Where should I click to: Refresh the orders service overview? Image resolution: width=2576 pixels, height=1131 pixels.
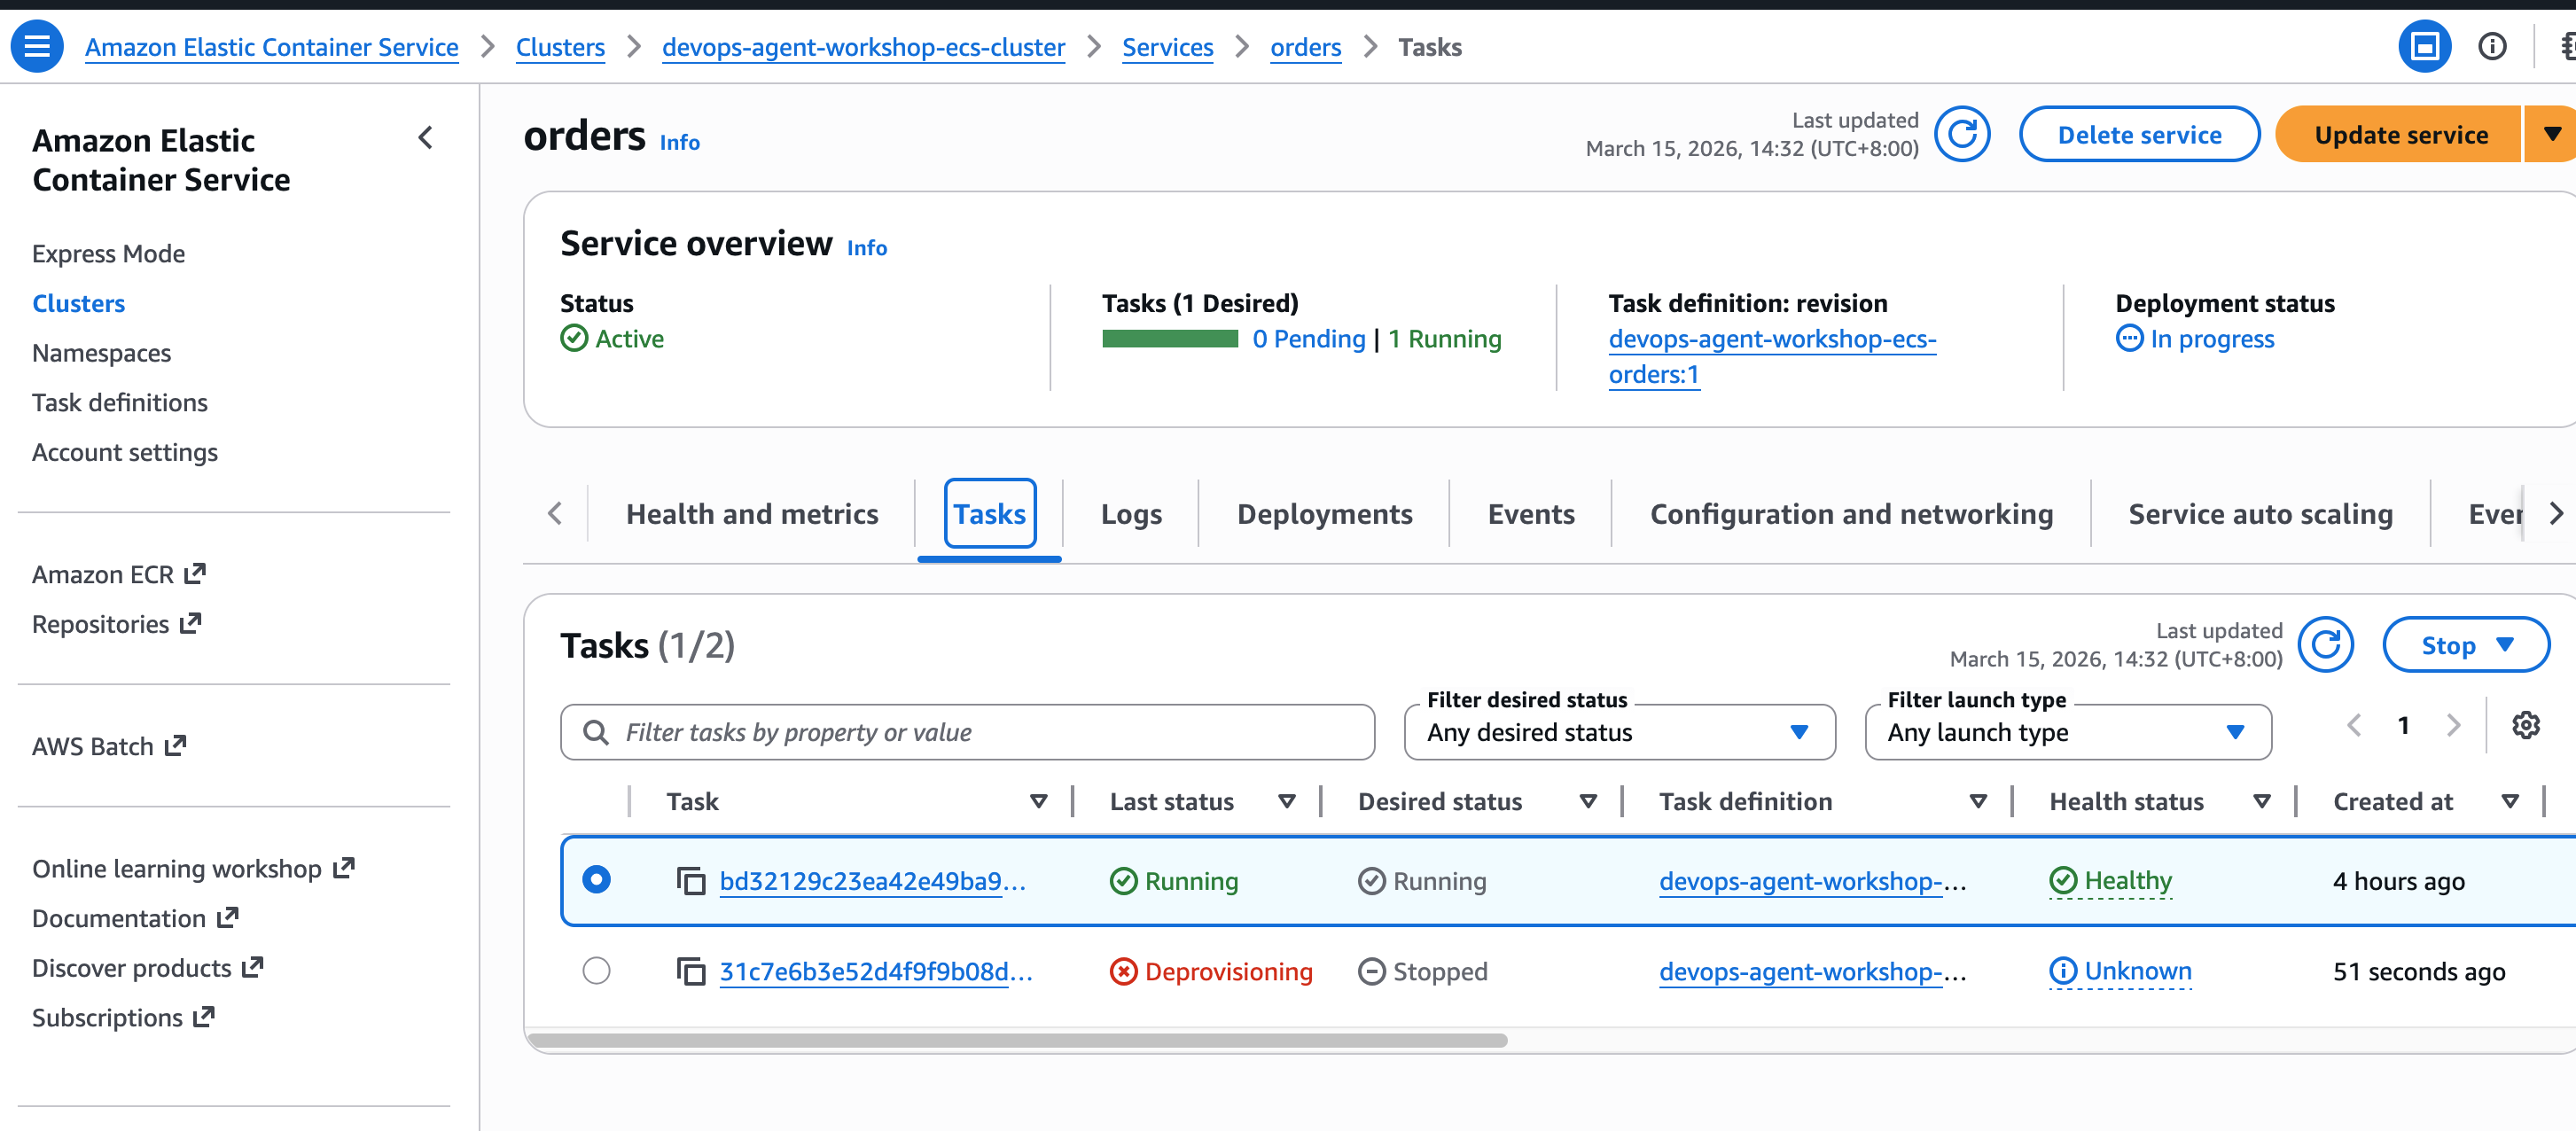(x=1961, y=134)
